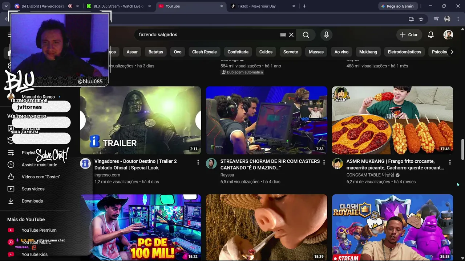The width and height of the screenshot is (465, 261).
Task: Start voice search with the microphone icon
Action: (326, 35)
